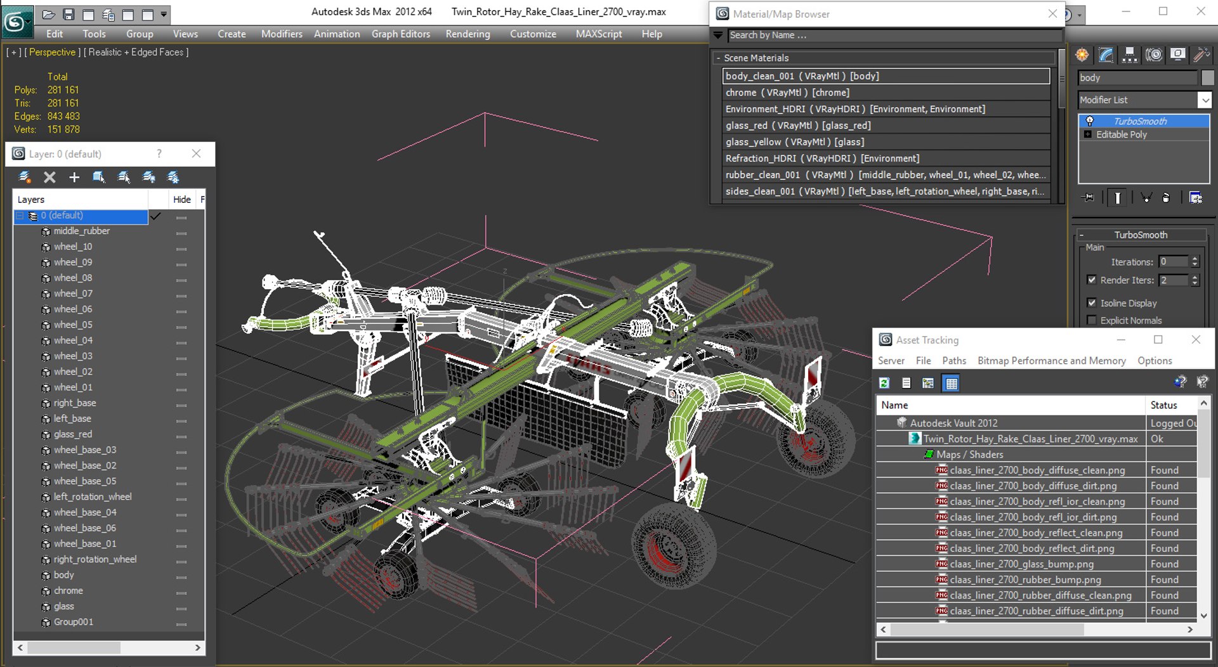The height and width of the screenshot is (667, 1218).
Task: Toggle Show End Result button in modifier stack
Action: click(x=1118, y=198)
